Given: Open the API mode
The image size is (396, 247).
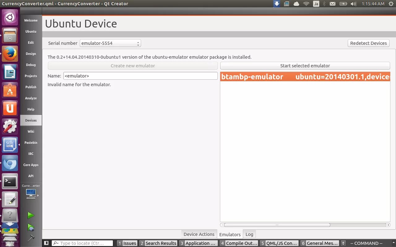Looking at the screenshot, I should [x=31, y=176].
